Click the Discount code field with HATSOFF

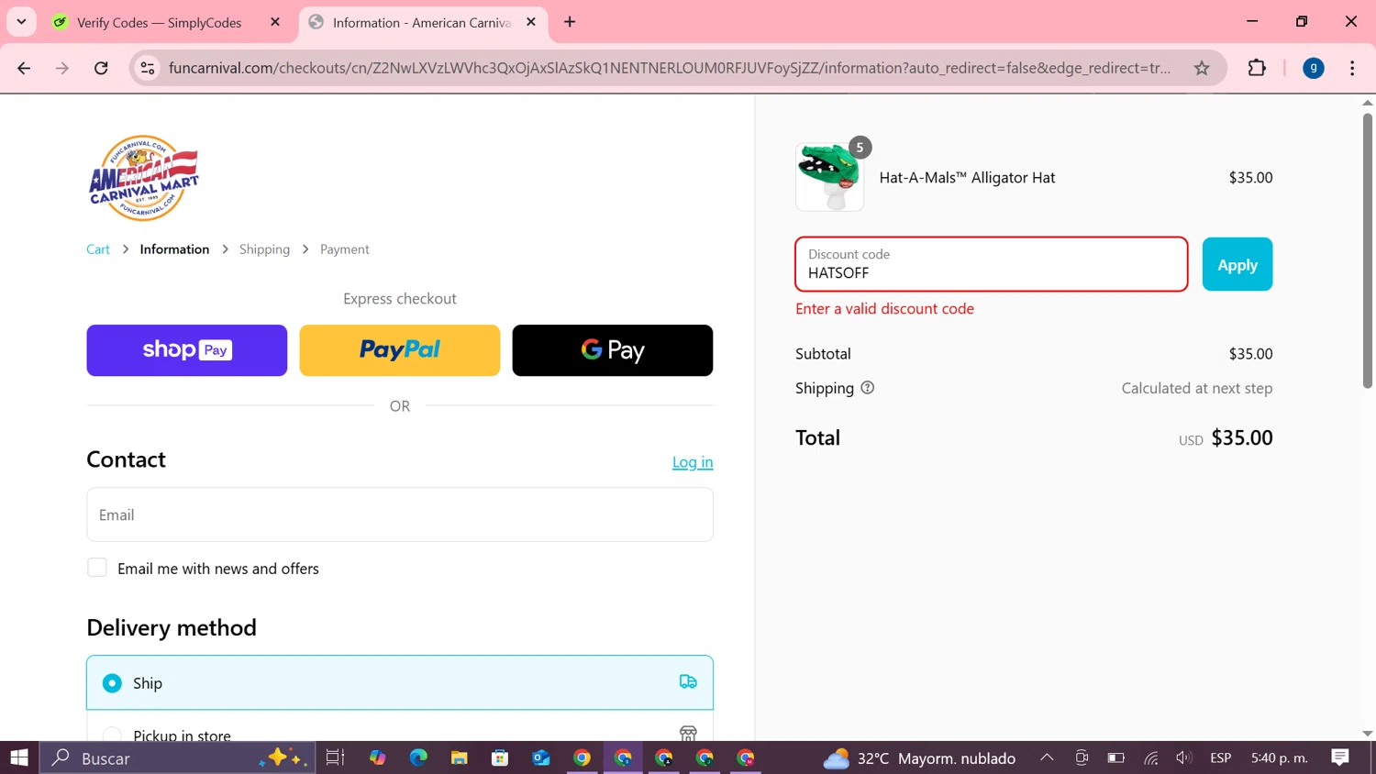(992, 264)
